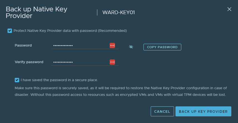Click the Password field label
Screen dimensions: 238x123
(x=23, y=45)
